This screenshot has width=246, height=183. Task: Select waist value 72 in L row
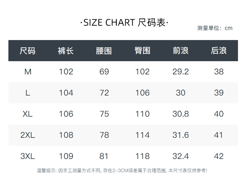coord(104,93)
